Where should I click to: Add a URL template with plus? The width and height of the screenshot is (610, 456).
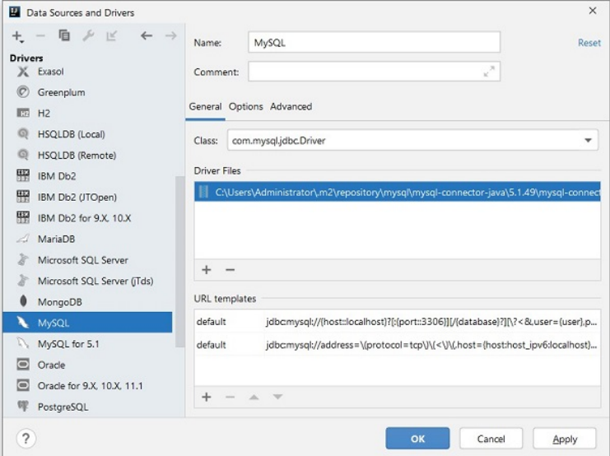tap(207, 397)
